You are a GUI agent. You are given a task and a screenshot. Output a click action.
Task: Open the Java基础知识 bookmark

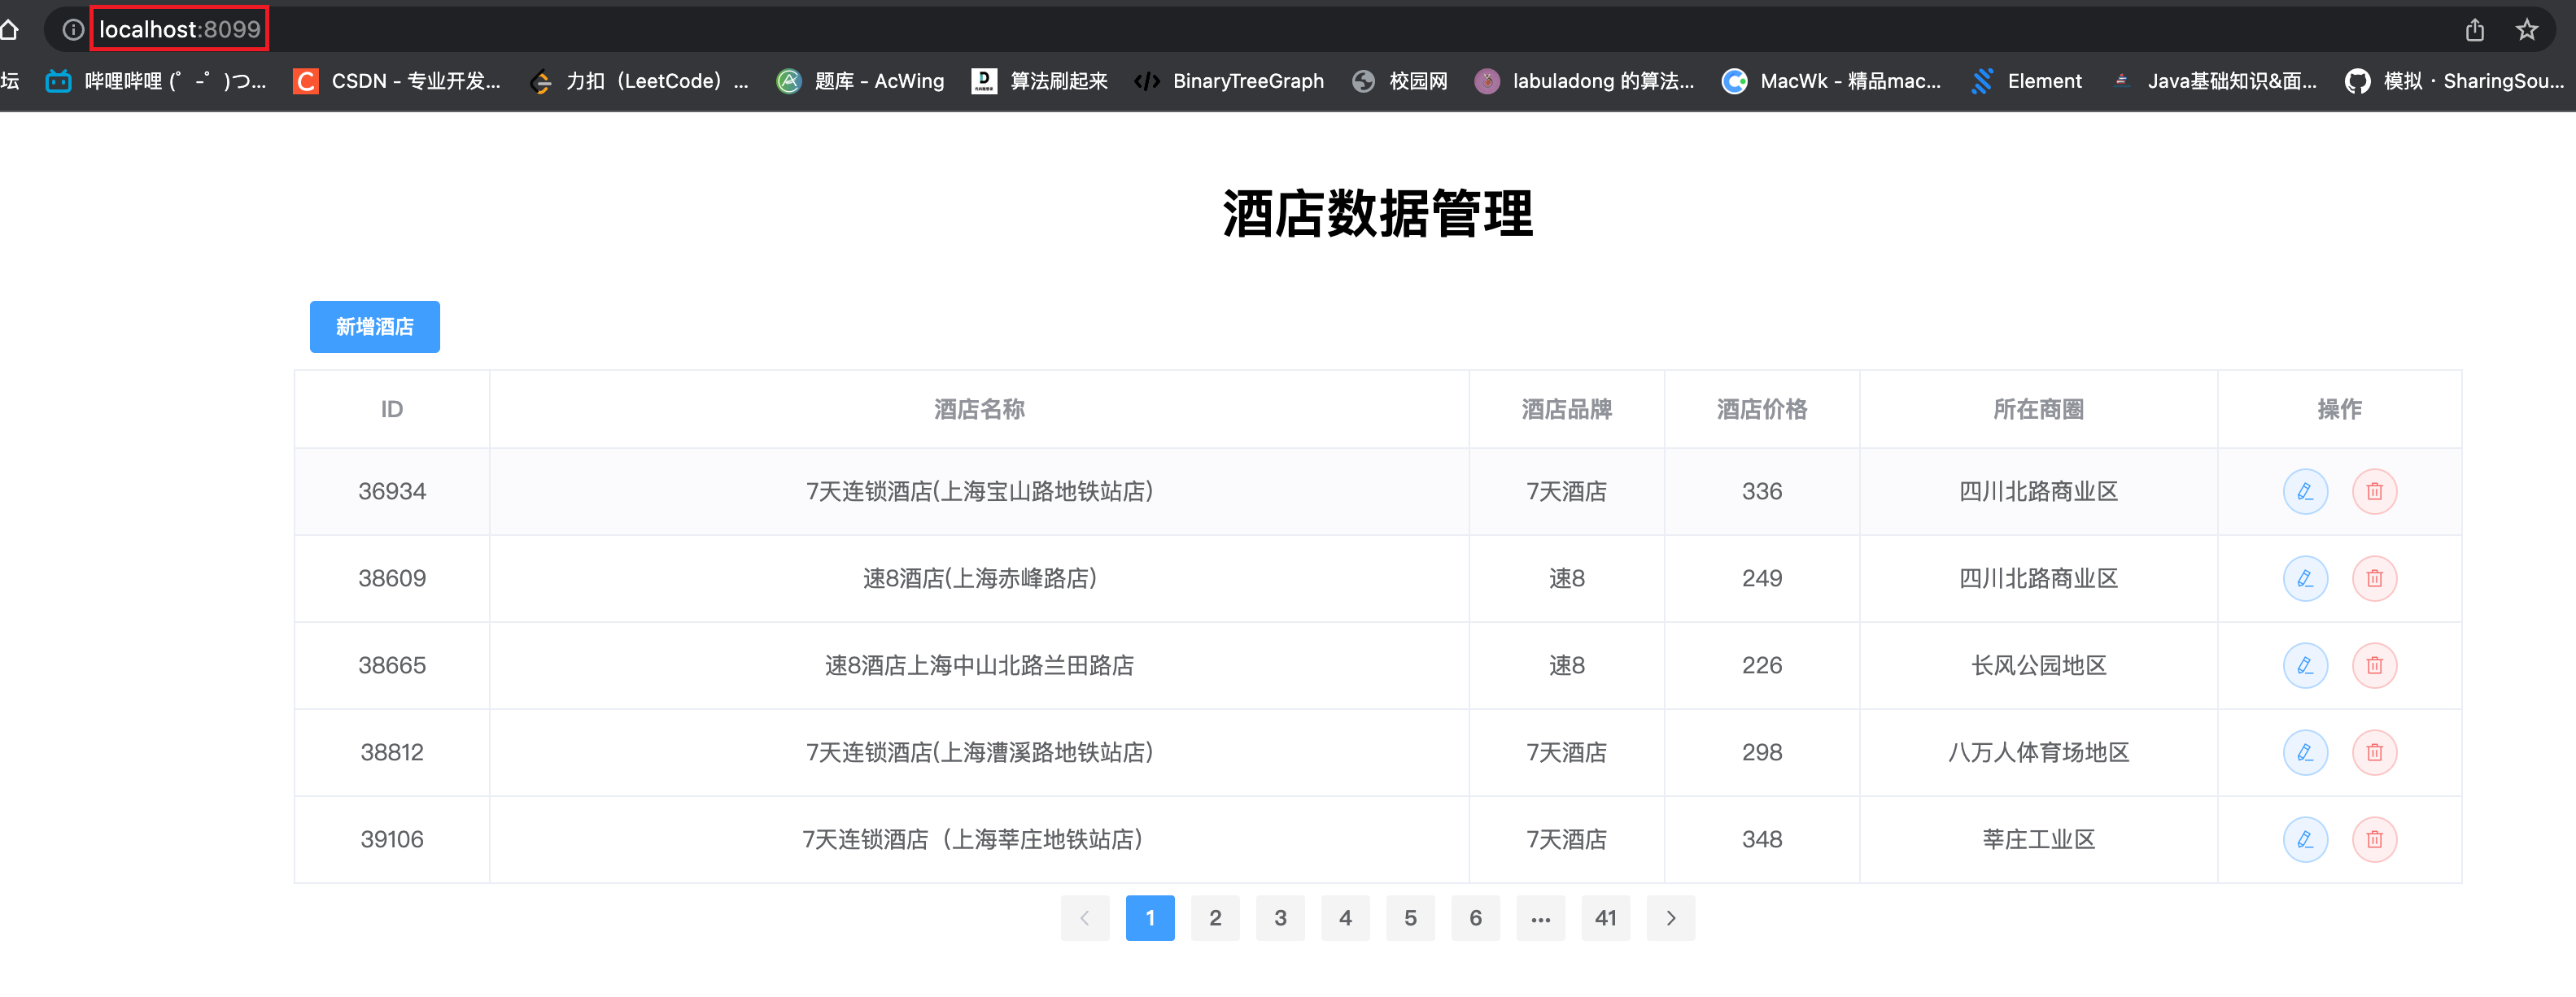pos(2214,81)
